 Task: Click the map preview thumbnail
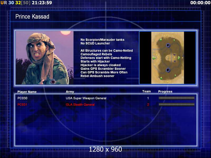167,58
